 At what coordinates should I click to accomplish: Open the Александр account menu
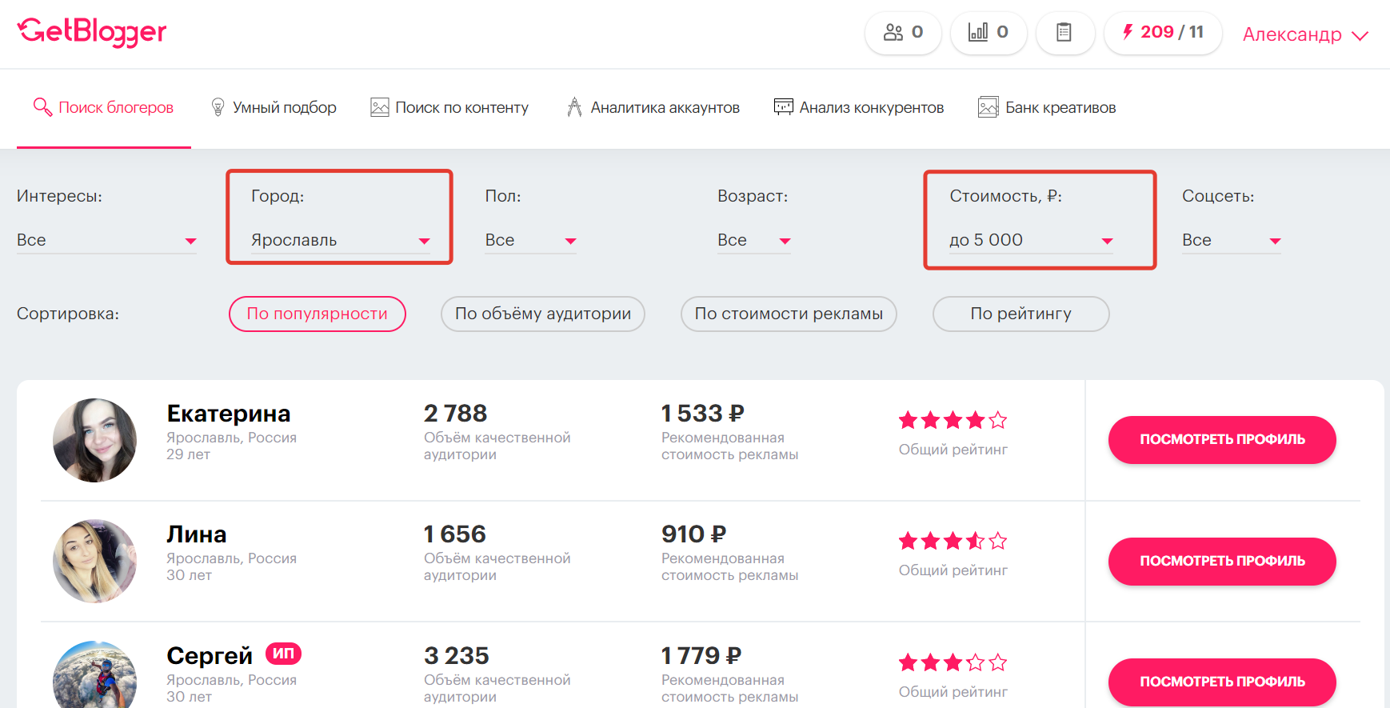[1305, 34]
